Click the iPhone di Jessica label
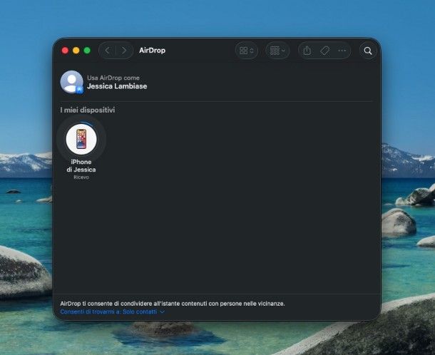Viewport: 435px width, 355px height. (81, 165)
